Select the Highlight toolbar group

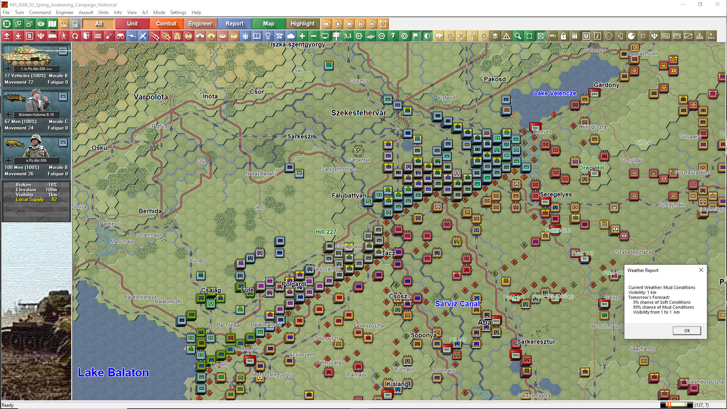pyautogui.click(x=302, y=23)
